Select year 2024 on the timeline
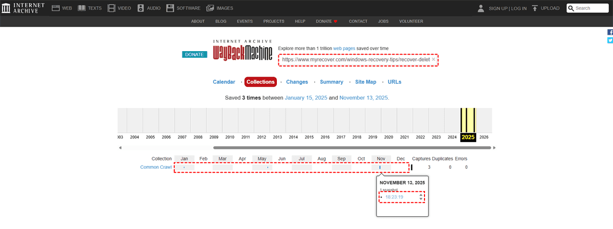 tap(452, 137)
